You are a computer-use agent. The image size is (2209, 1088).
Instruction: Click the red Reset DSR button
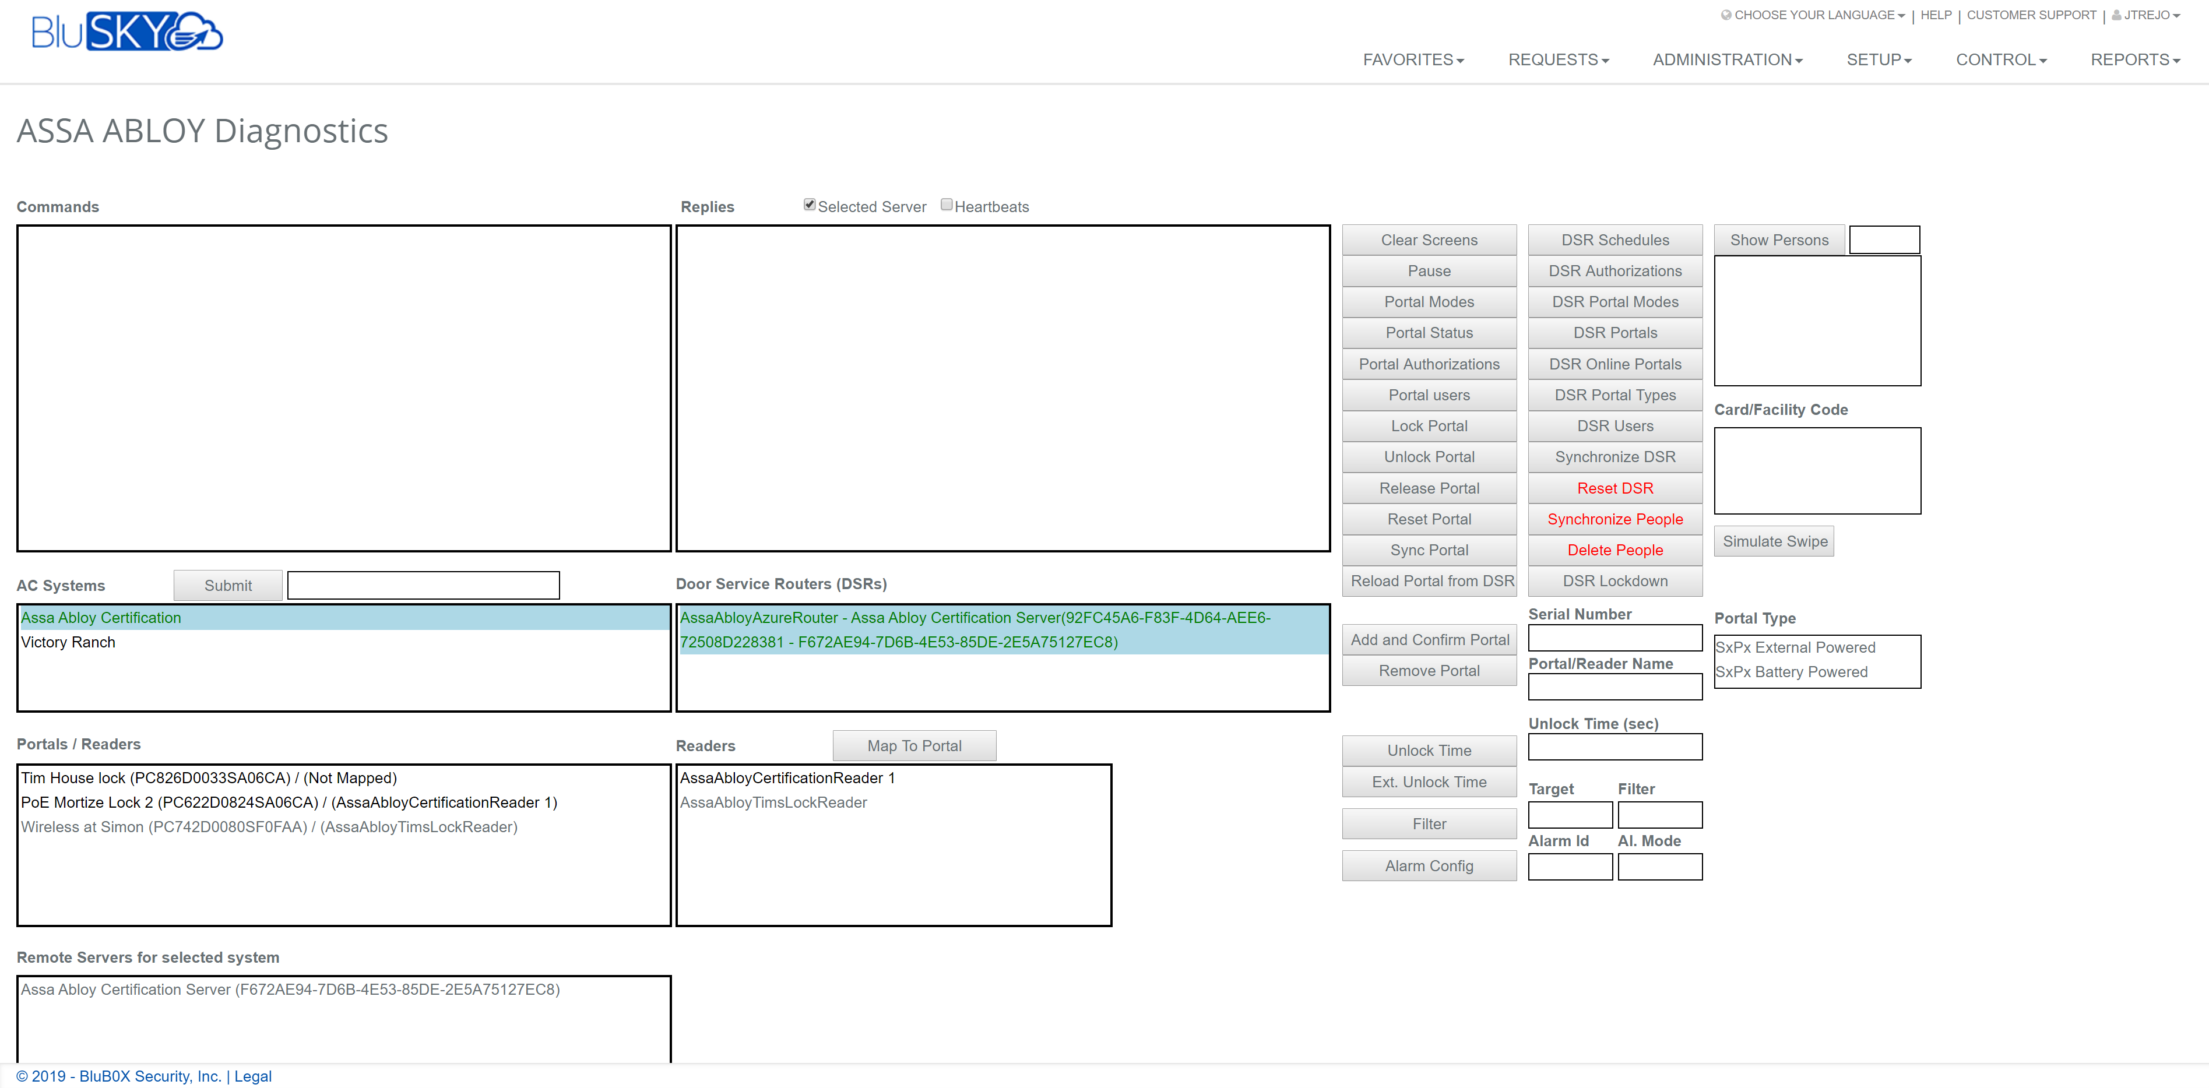pyautogui.click(x=1614, y=488)
